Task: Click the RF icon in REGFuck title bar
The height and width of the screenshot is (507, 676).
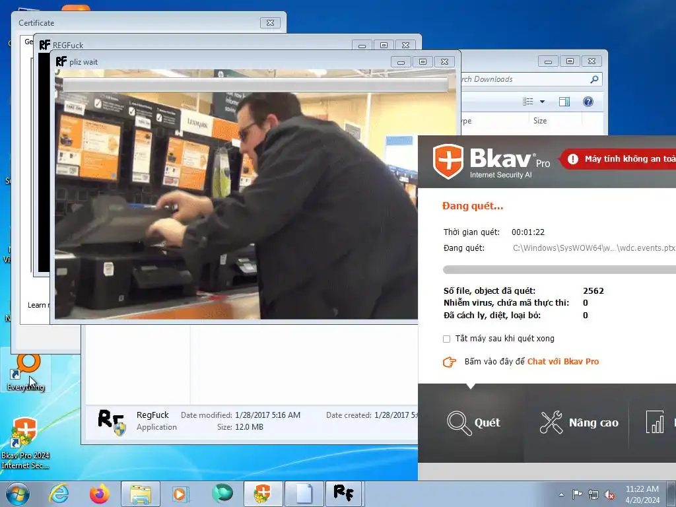Action: (x=44, y=45)
